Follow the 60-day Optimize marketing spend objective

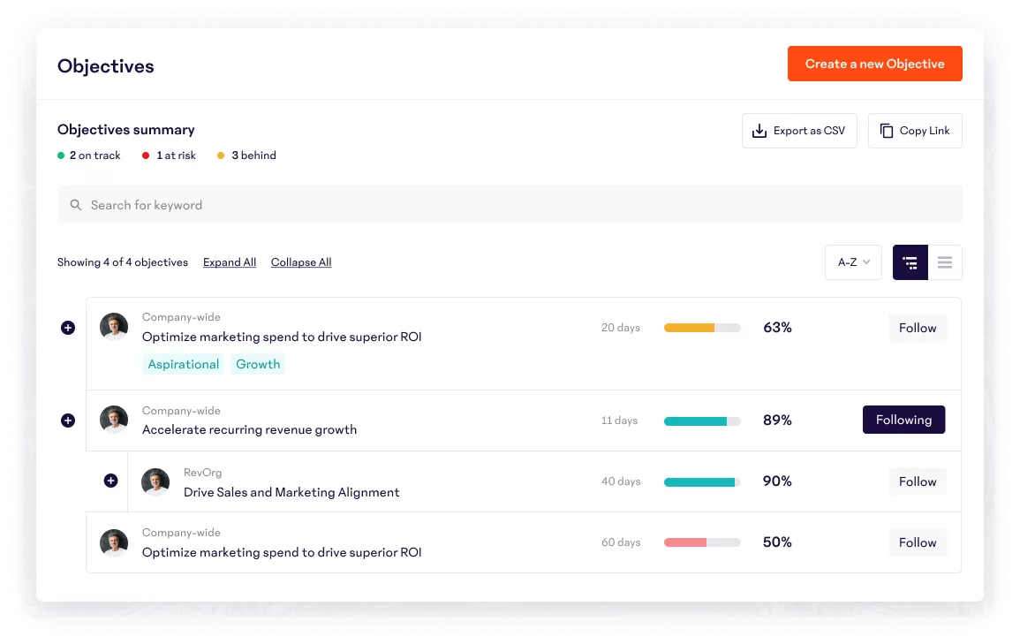[918, 542]
